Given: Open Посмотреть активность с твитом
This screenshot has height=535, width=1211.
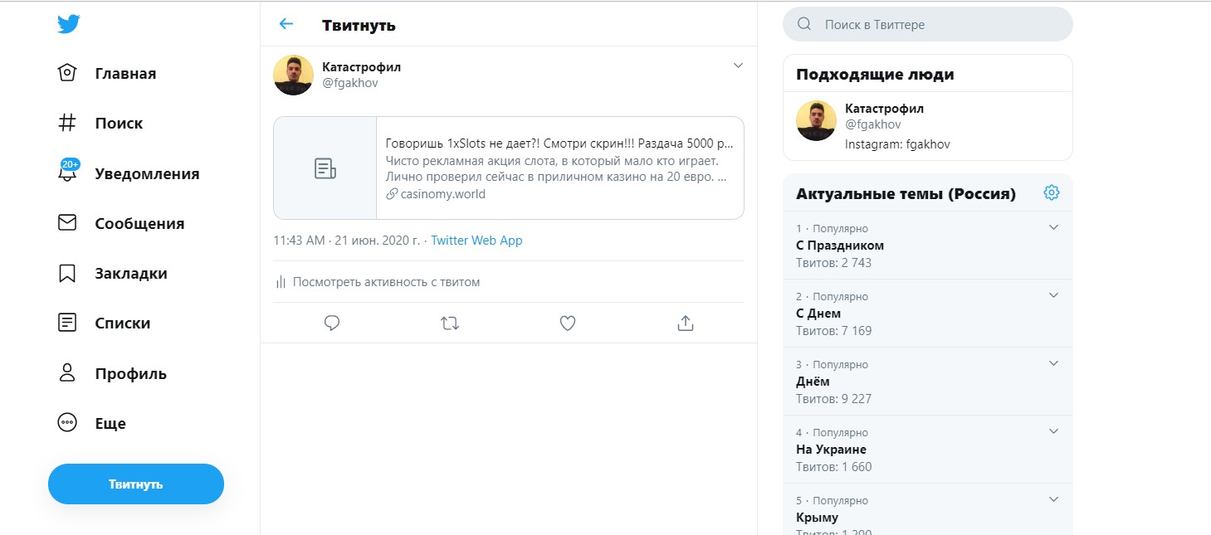Looking at the screenshot, I should 387,281.
